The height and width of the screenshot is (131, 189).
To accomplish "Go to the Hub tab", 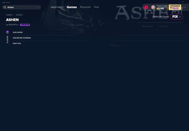I will [x=96, y=7].
